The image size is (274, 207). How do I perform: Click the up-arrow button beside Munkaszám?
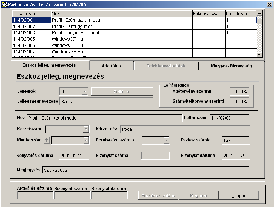tap(47, 140)
